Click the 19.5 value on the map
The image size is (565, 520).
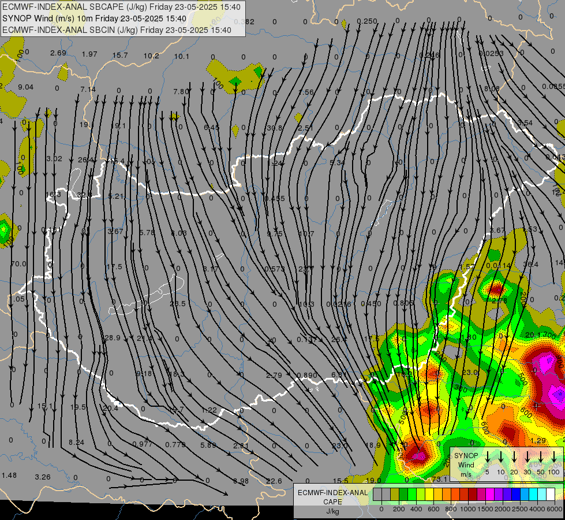(78, 407)
